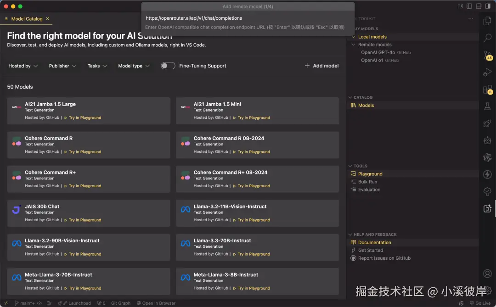Try AI21 Jamba 1.5 Large in Playground

83,117
